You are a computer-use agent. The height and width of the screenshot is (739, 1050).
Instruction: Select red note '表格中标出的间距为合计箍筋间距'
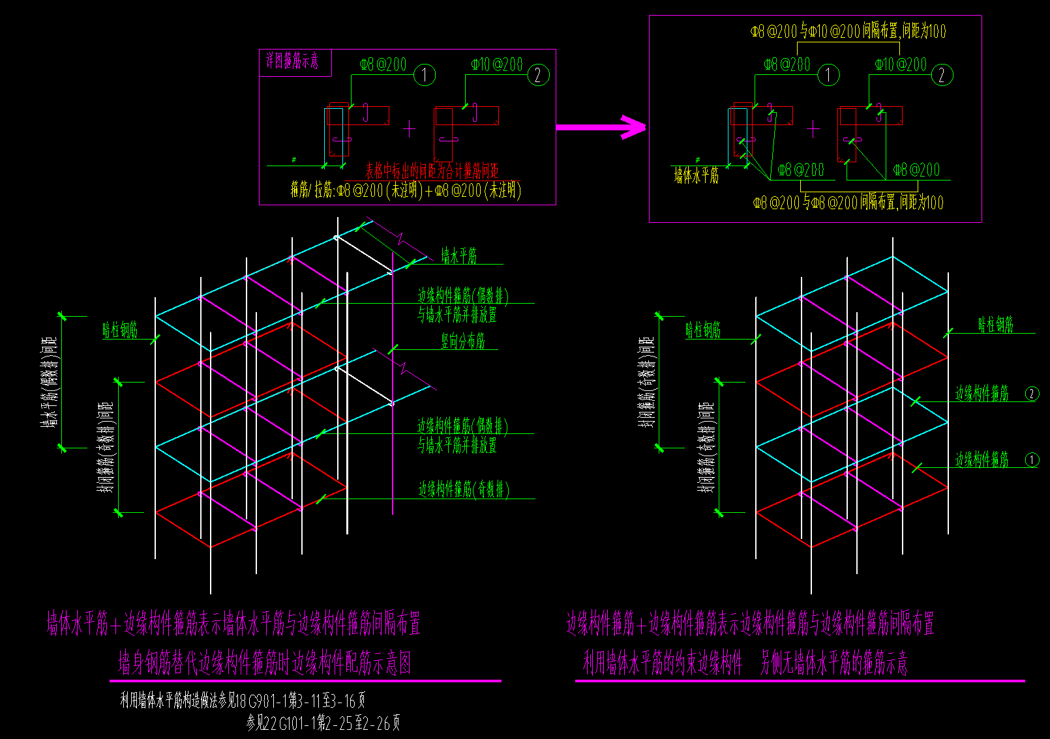[x=432, y=171]
